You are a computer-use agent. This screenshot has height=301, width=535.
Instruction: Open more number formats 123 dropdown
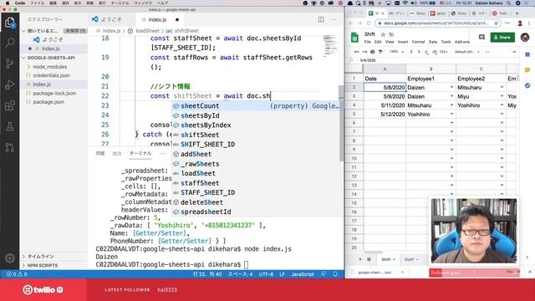coord(443,52)
